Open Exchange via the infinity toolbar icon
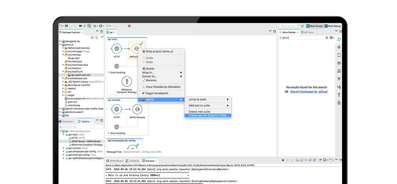 [x=66, y=26]
